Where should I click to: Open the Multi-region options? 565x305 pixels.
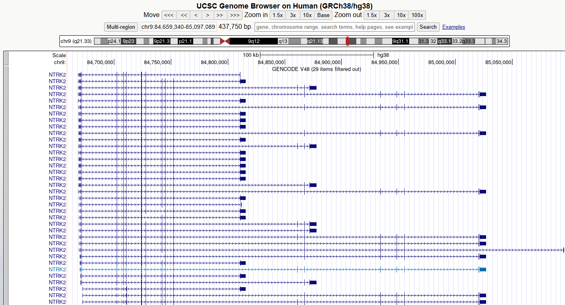pos(121,27)
